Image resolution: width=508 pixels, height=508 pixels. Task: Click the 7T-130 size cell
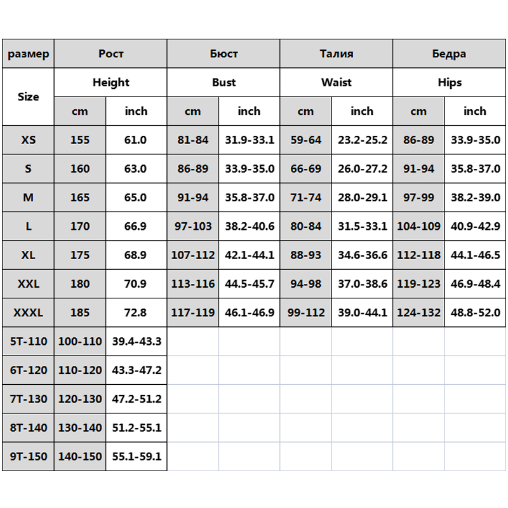click(x=28, y=399)
